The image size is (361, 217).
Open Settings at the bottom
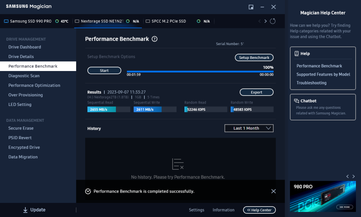point(196,210)
